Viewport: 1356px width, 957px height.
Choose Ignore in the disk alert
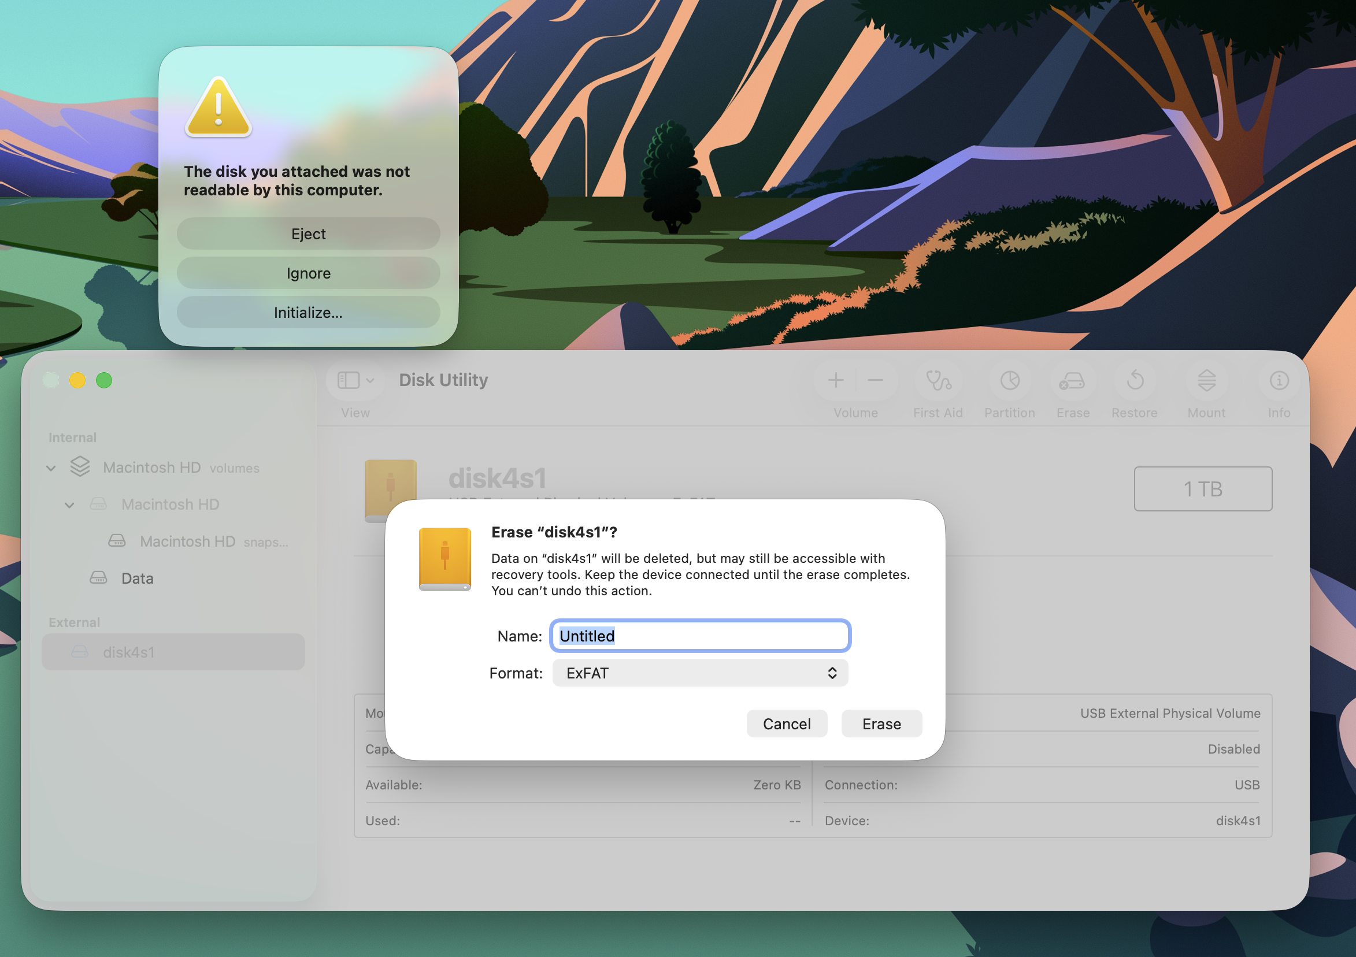click(308, 273)
